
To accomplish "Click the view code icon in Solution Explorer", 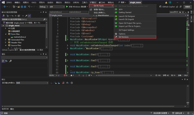I will pos(23,16).
